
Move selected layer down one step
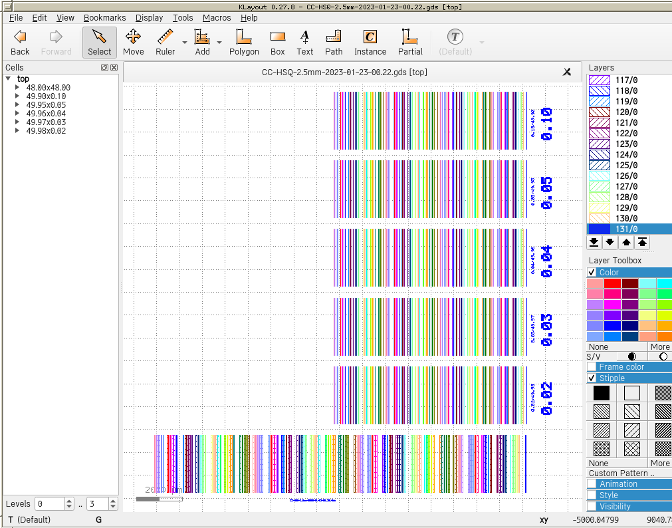pyautogui.click(x=610, y=242)
